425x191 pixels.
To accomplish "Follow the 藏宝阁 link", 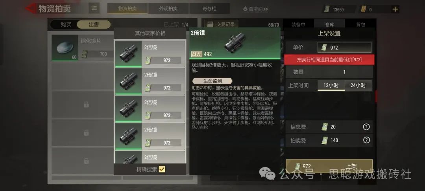I will [x=255, y=9].
